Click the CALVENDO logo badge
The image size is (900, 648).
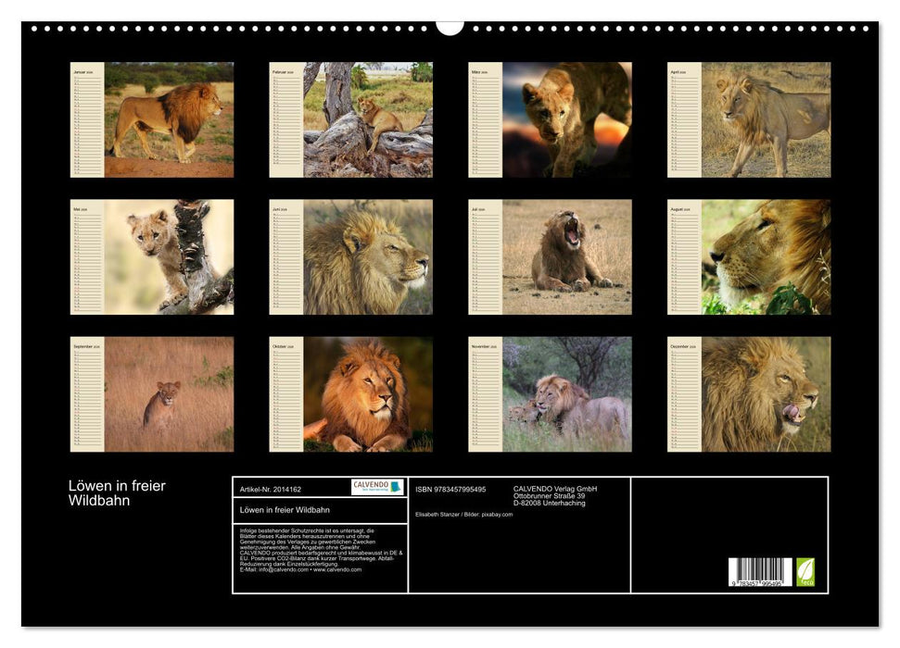click(377, 487)
